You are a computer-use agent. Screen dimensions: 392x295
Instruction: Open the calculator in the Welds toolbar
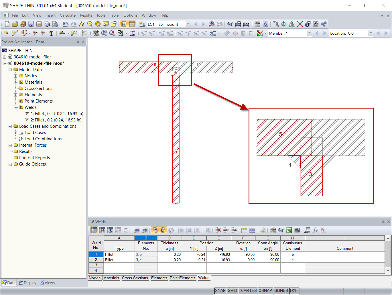(297, 230)
